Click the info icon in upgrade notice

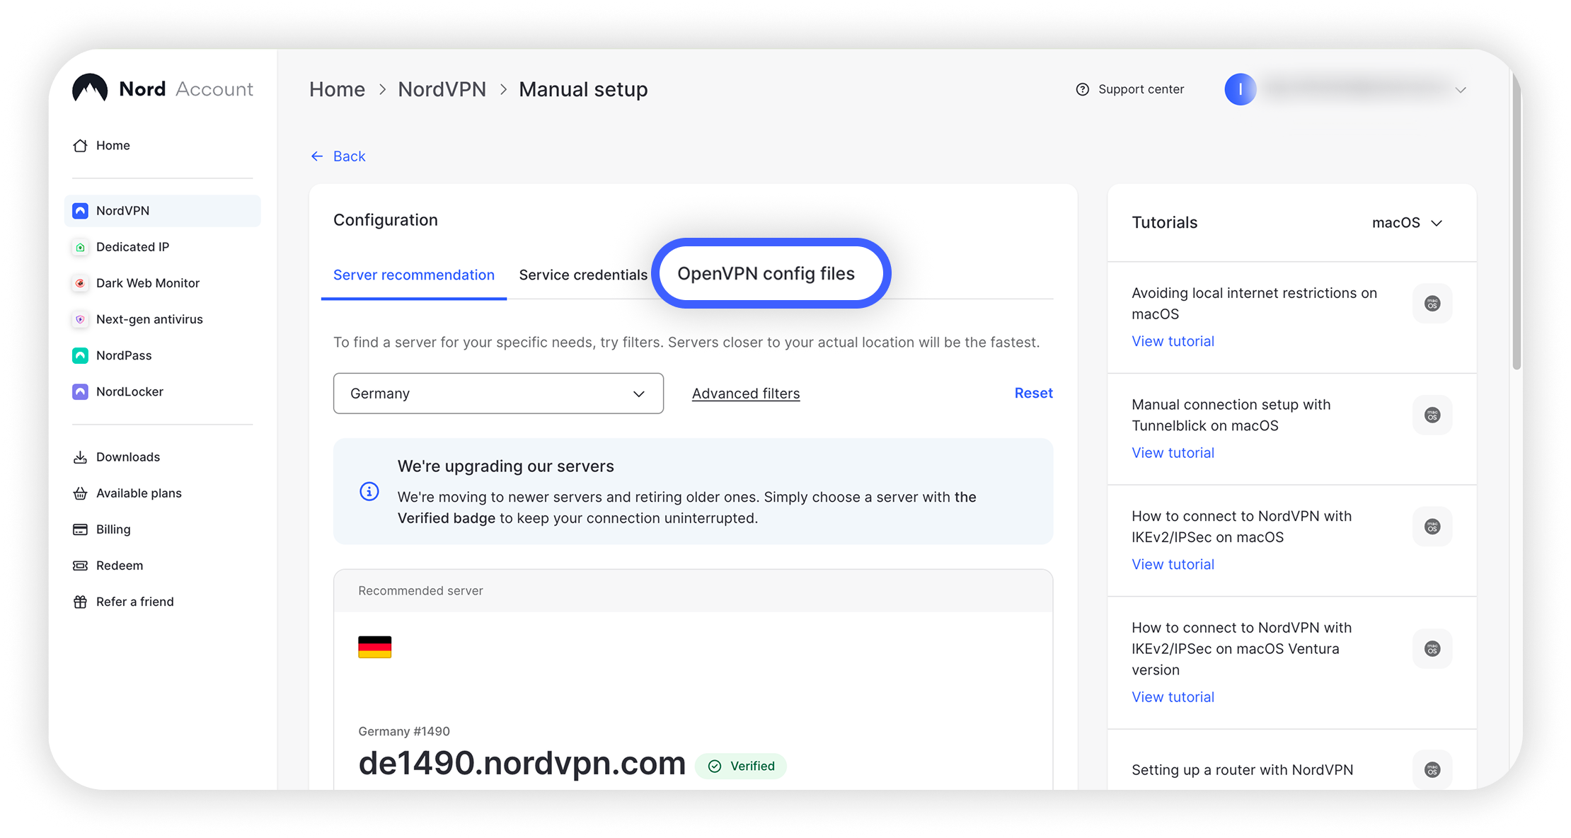click(369, 491)
